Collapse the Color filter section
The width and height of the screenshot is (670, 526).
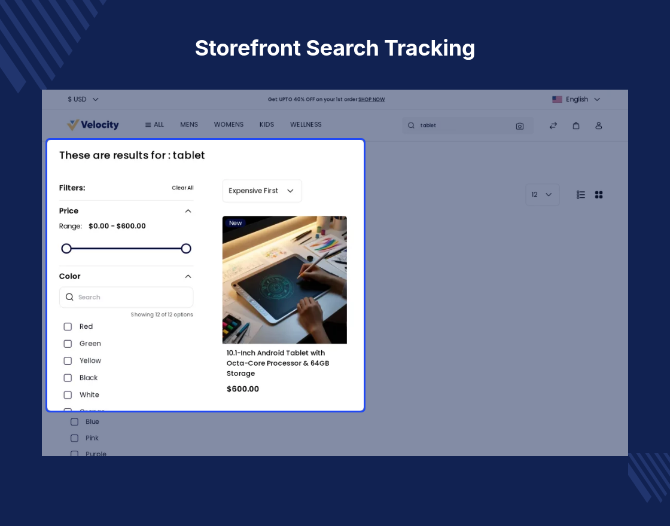(188, 276)
